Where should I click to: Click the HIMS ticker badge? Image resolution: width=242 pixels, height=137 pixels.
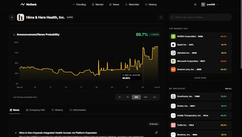(x=70, y=17)
